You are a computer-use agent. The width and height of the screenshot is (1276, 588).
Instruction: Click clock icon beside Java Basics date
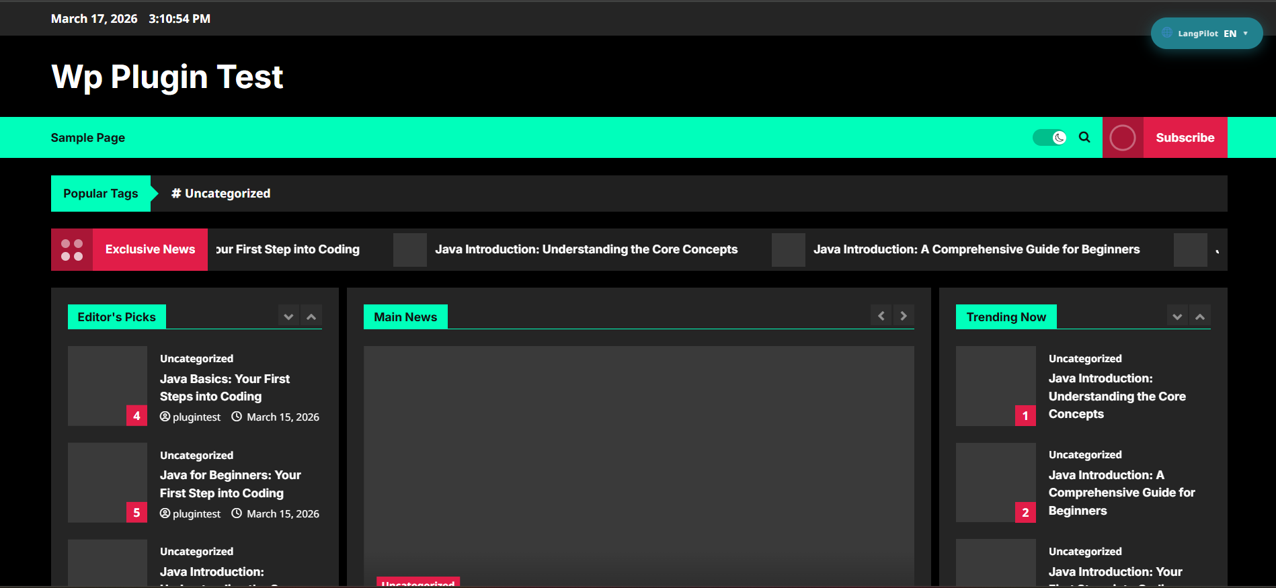tap(237, 417)
